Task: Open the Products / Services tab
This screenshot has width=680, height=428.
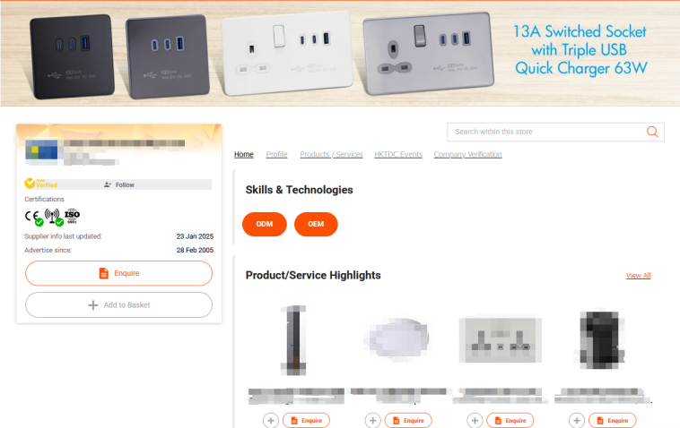Action: pos(331,155)
